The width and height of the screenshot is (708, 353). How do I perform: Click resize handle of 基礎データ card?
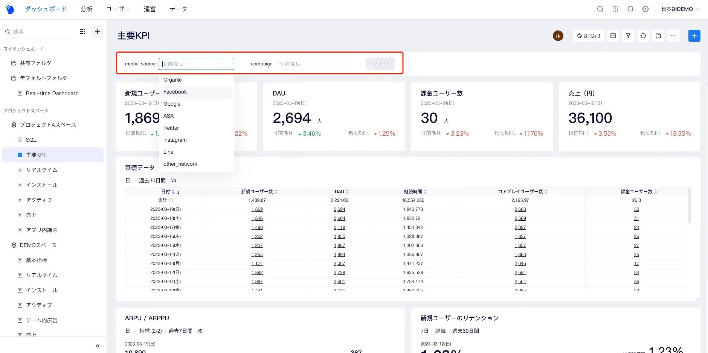pos(698,299)
